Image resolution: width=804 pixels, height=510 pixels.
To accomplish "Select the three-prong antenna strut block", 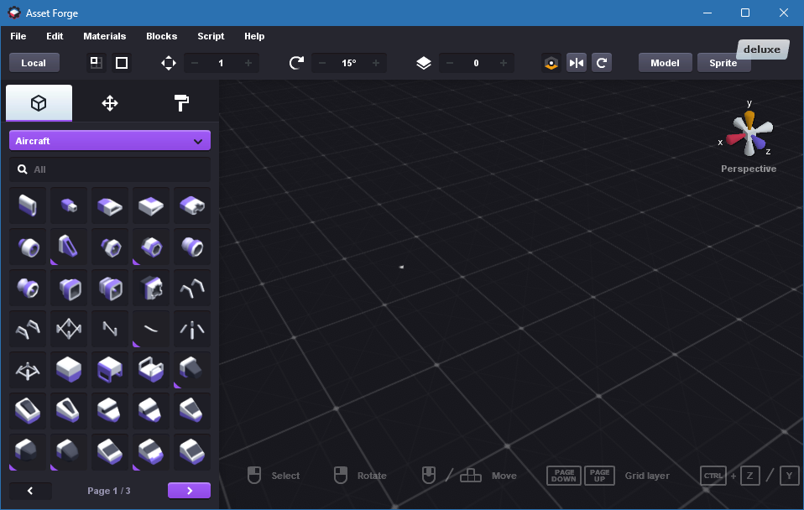I will pyautogui.click(x=192, y=329).
